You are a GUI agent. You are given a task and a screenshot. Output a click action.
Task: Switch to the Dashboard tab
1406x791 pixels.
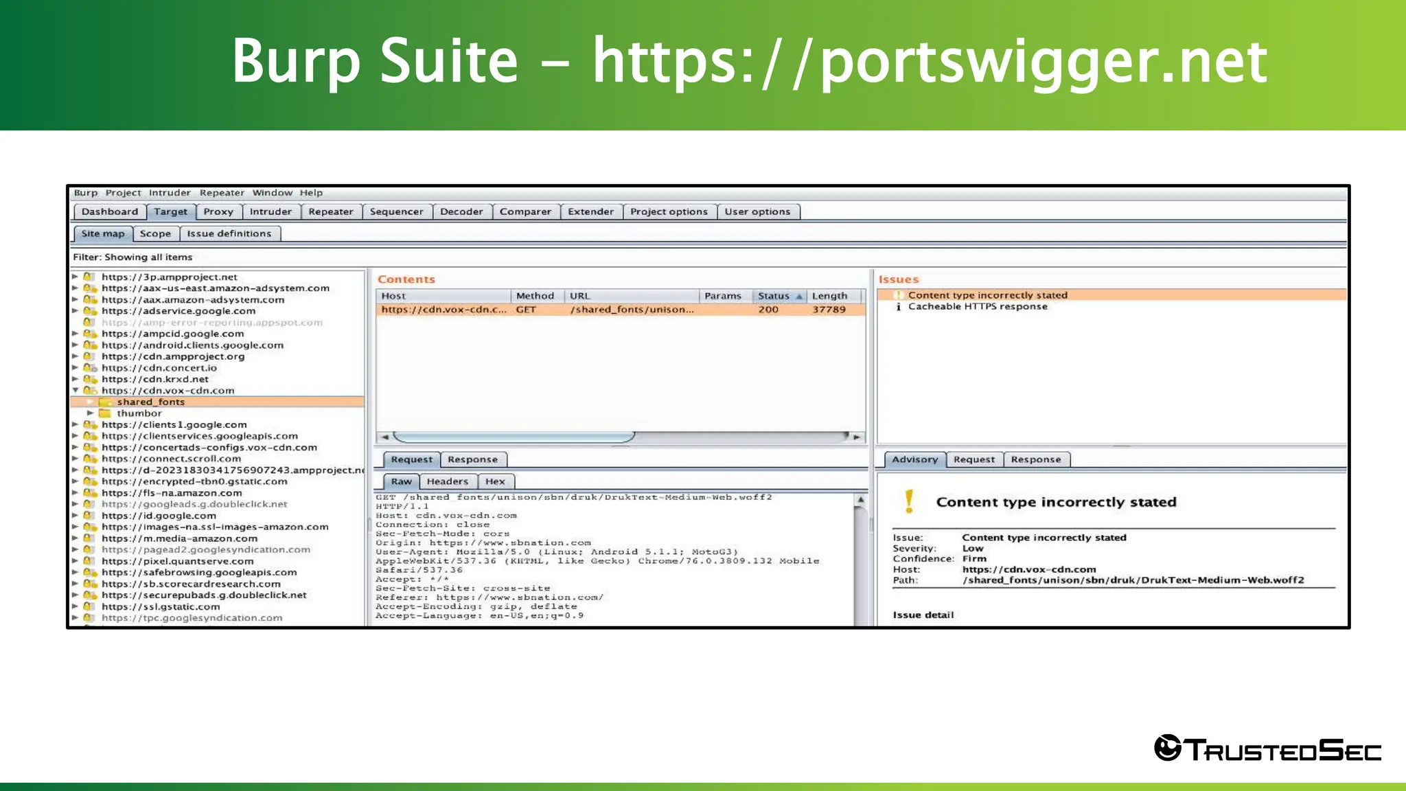point(110,211)
